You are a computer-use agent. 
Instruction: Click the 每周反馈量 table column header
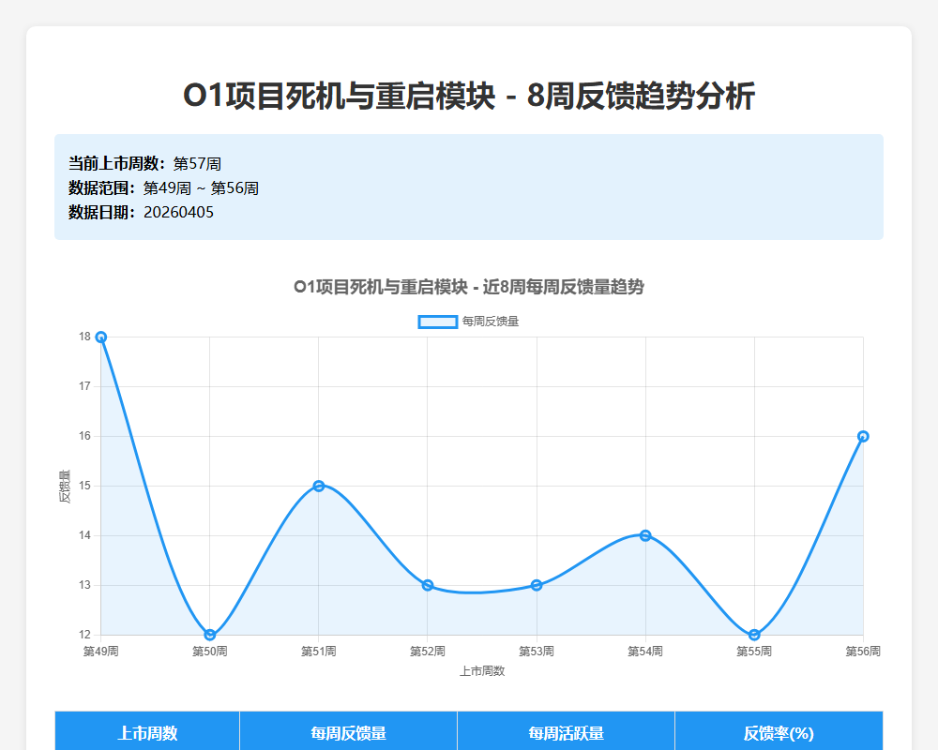point(348,732)
